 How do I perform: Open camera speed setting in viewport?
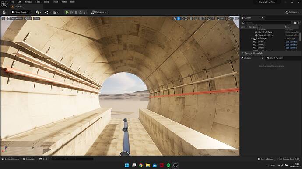230,19
